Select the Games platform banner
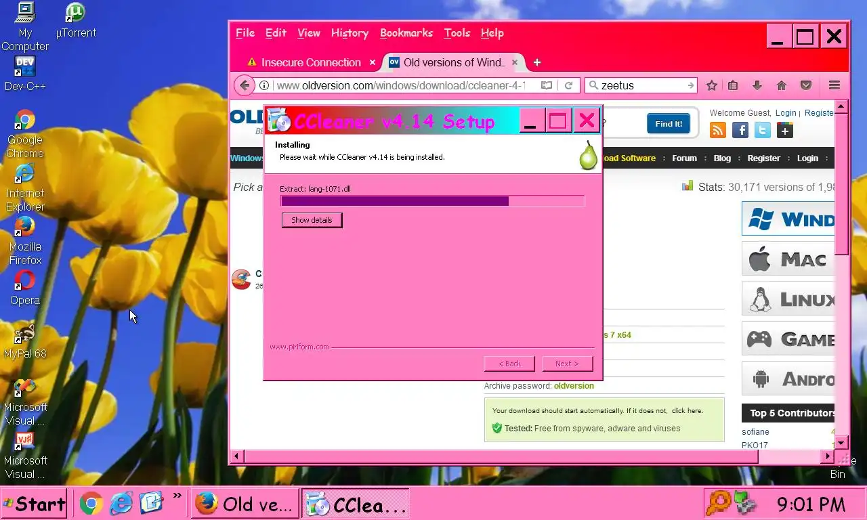The image size is (867, 520). pos(788,339)
